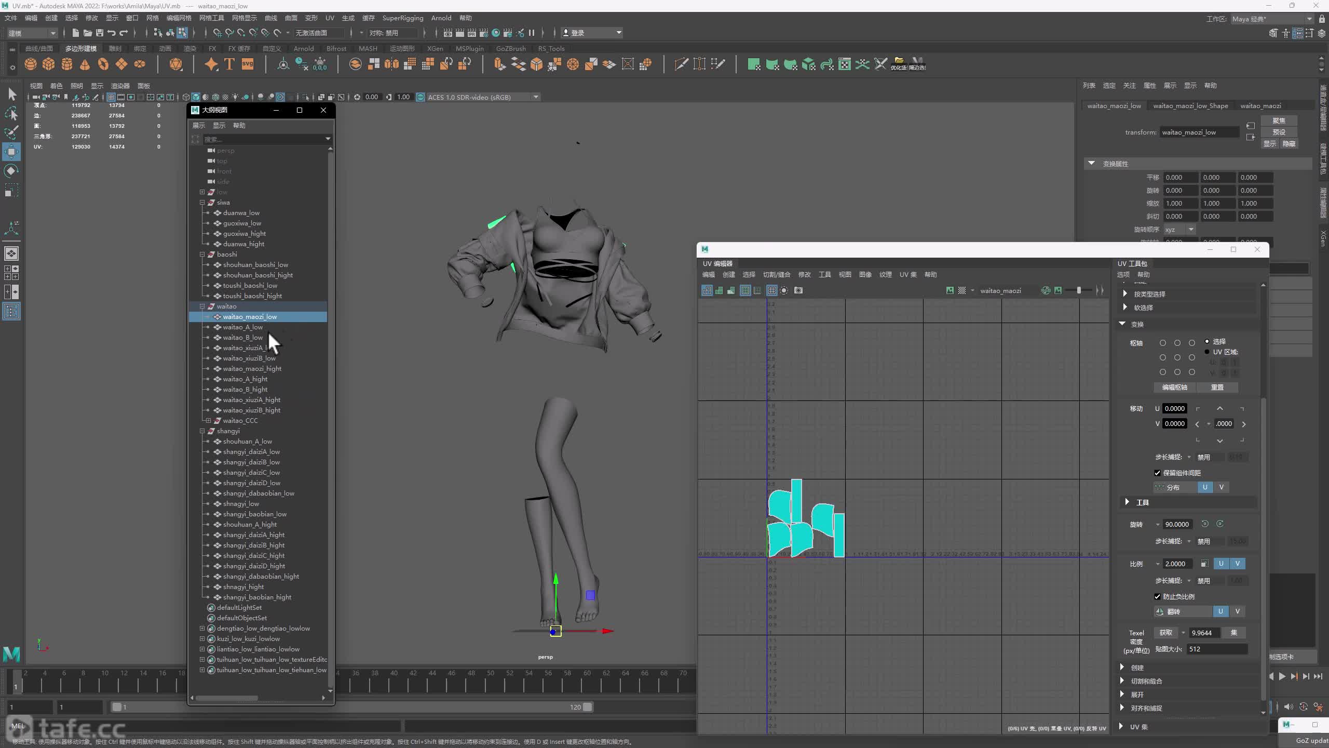The height and width of the screenshot is (748, 1329).
Task: Adjust the dim image slider in UV editor
Action: coord(1079,290)
